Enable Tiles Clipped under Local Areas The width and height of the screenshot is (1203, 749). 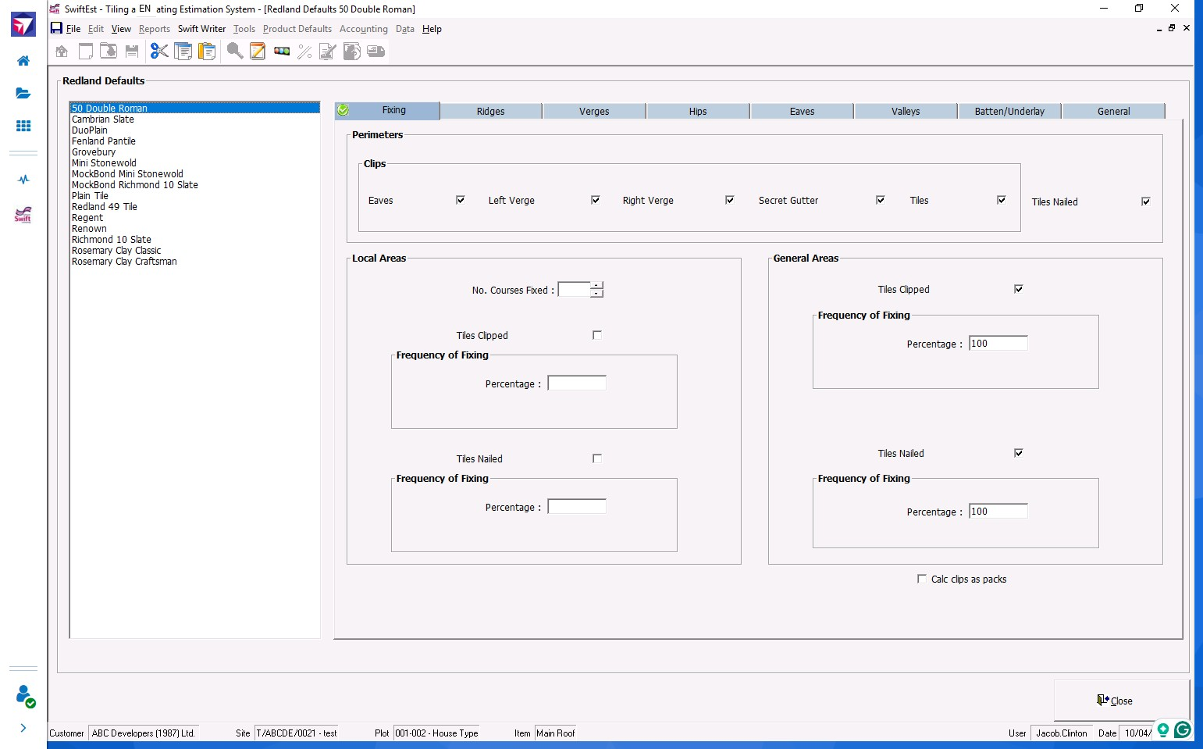(597, 335)
